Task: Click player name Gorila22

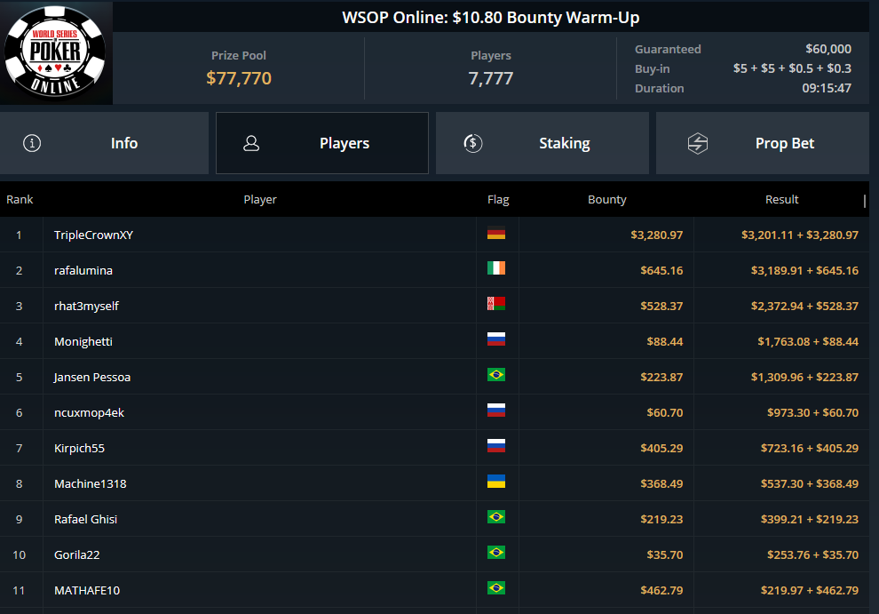Action: 76,554
